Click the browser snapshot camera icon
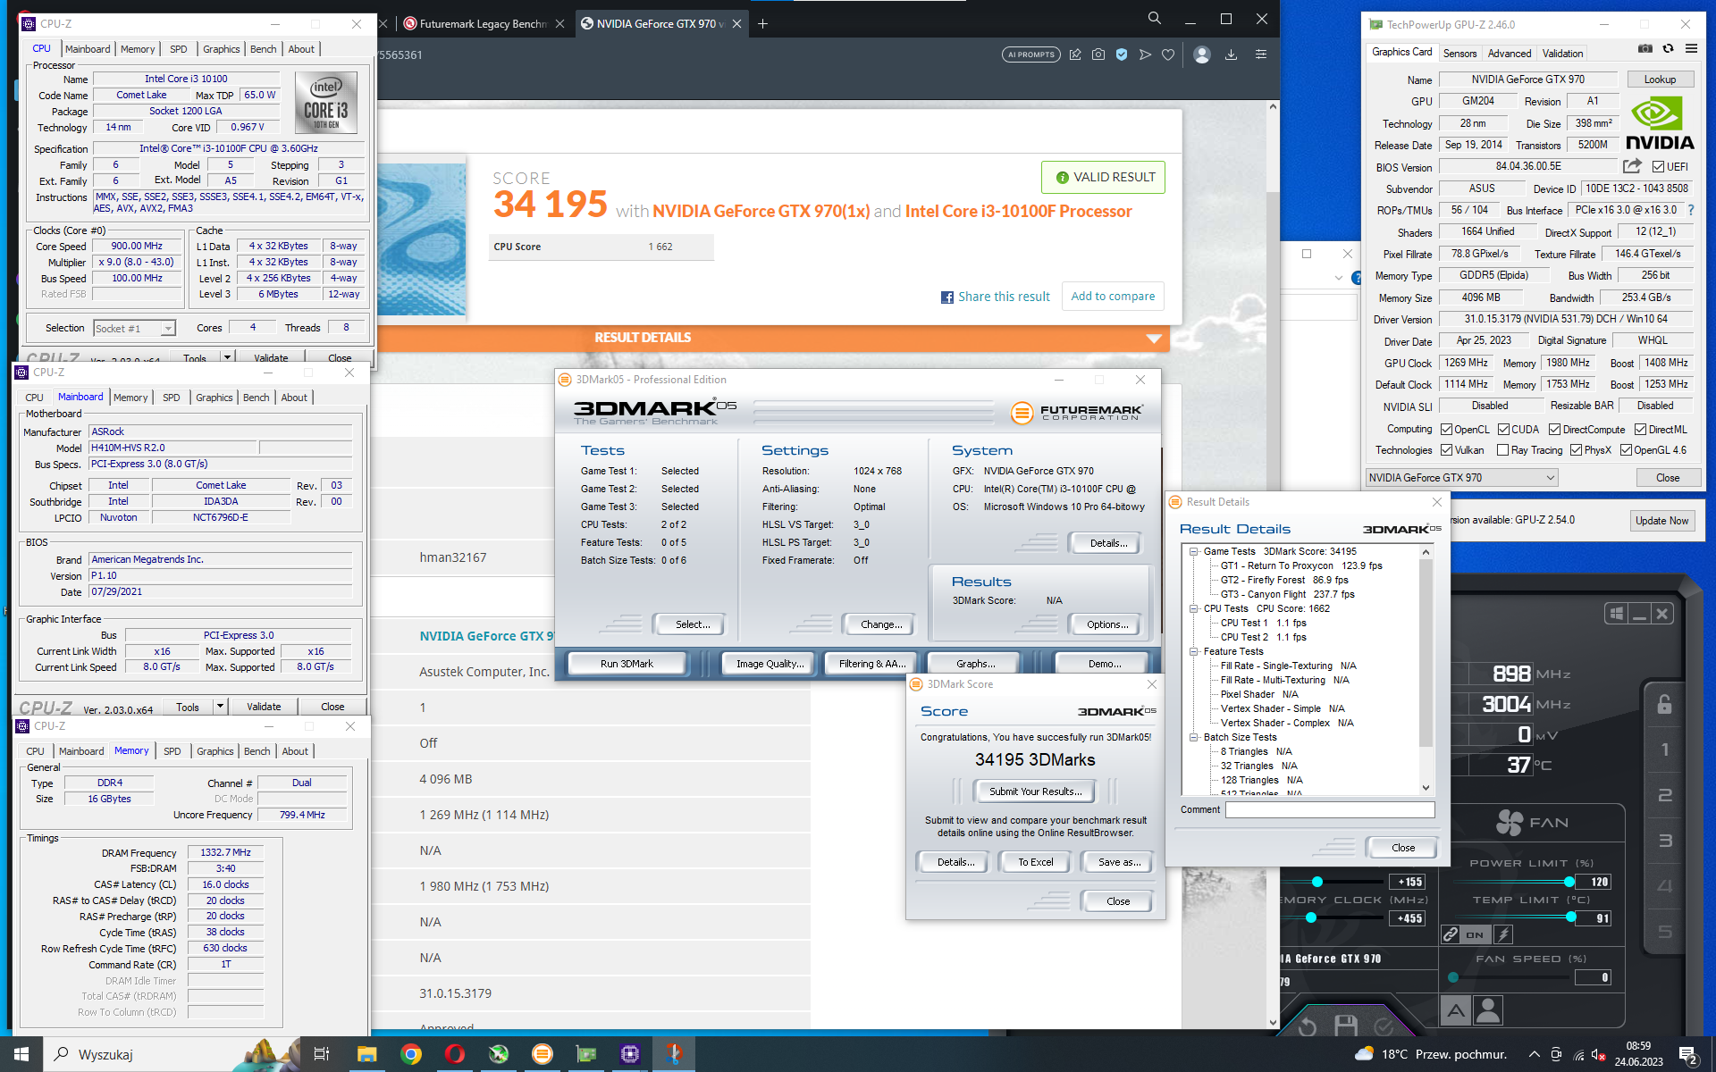The image size is (1716, 1072). pos(1098,54)
